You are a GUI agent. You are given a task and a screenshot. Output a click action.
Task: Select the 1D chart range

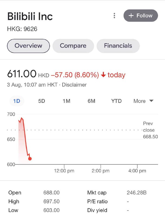(x=17, y=101)
